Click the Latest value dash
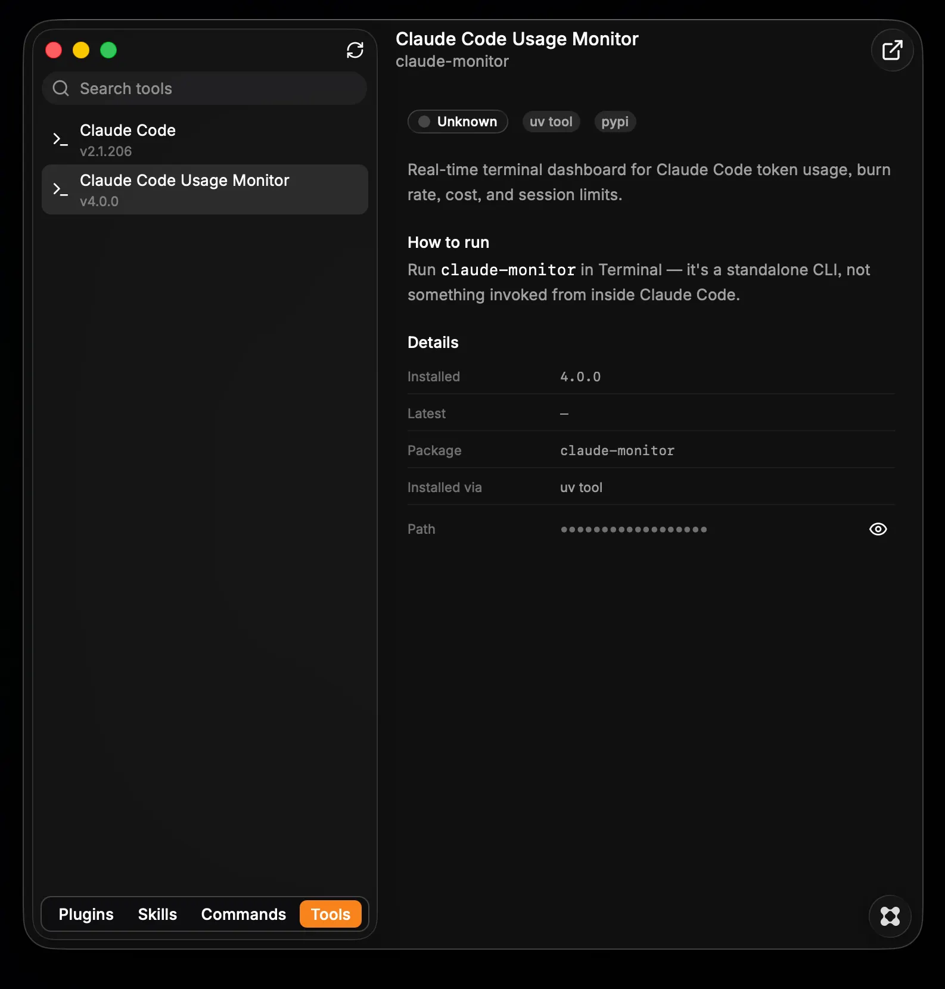The height and width of the screenshot is (989, 945). (x=564, y=413)
